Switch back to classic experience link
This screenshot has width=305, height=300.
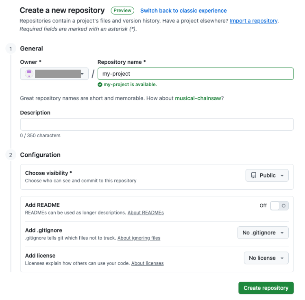[x=183, y=11]
